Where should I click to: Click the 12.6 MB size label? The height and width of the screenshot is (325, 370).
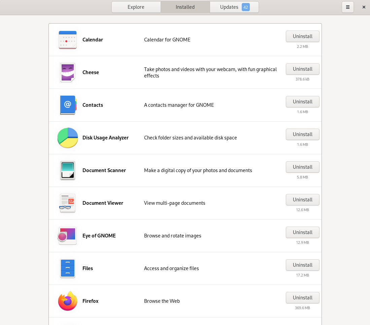coord(302,210)
